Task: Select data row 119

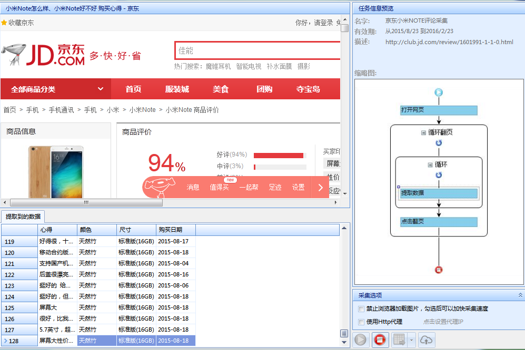Action: click(x=98, y=241)
